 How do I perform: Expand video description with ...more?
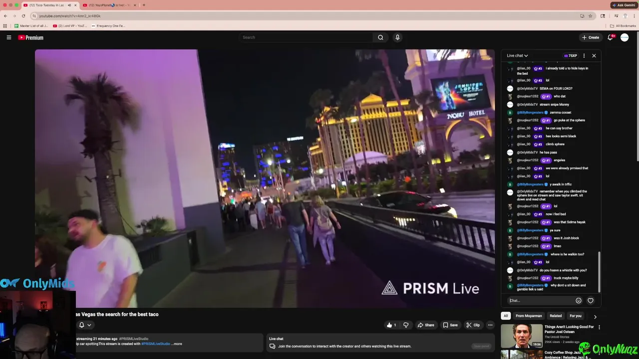coord(178,344)
